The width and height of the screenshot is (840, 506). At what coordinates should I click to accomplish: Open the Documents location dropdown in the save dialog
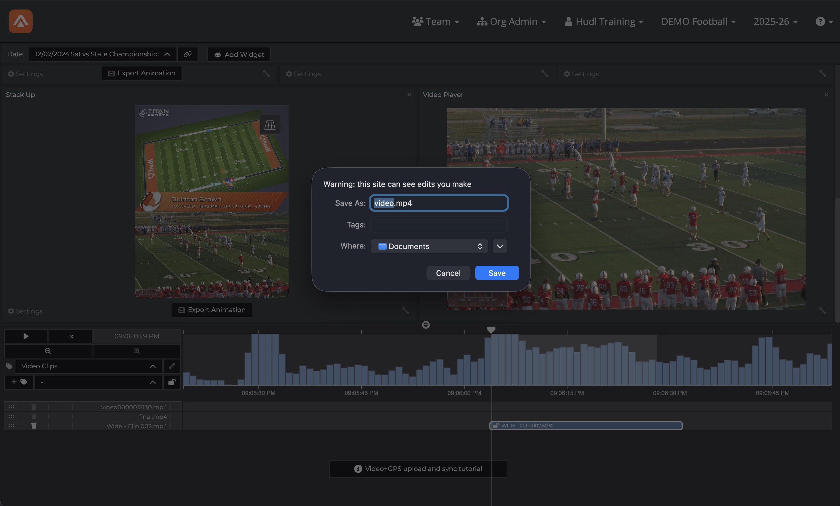click(429, 246)
